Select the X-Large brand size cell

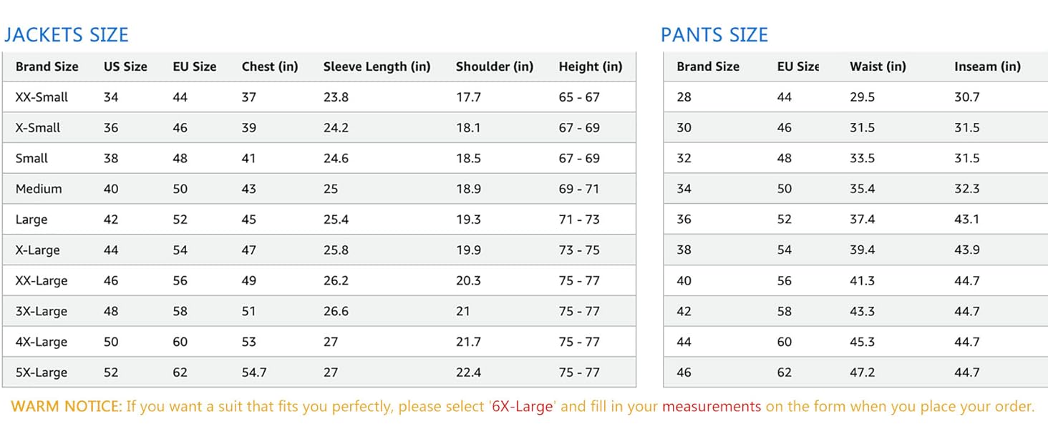[37, 250]
